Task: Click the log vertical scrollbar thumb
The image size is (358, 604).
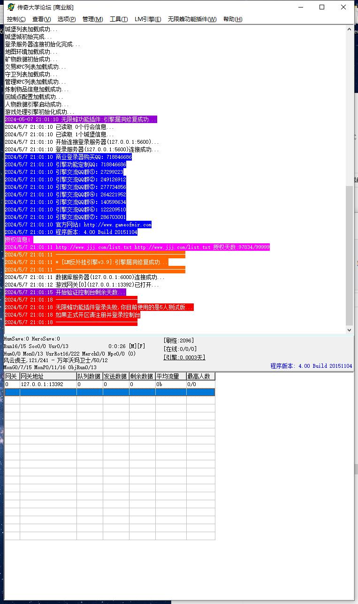Action: tap(349, 256)
